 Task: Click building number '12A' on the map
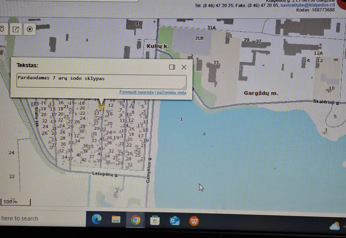(318, 53)
